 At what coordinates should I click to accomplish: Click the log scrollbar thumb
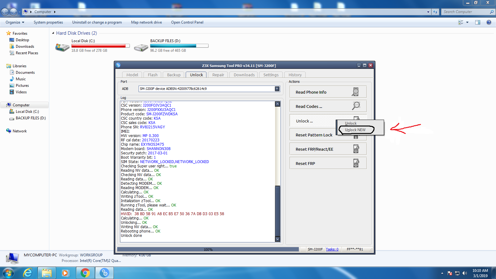pyautogui.click(x=278, y=211)
